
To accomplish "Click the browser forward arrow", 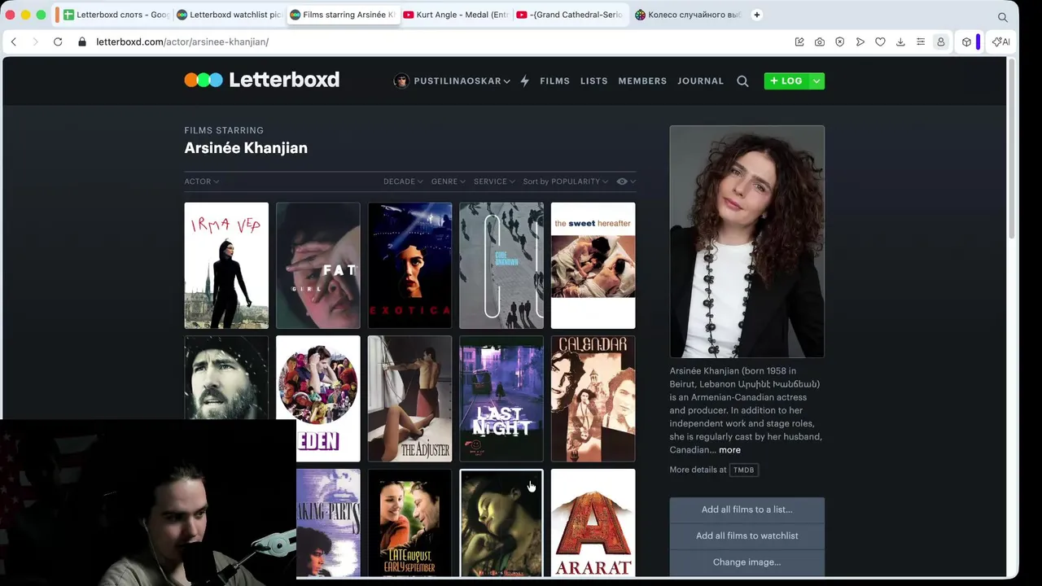I will (x=35, y=42).
